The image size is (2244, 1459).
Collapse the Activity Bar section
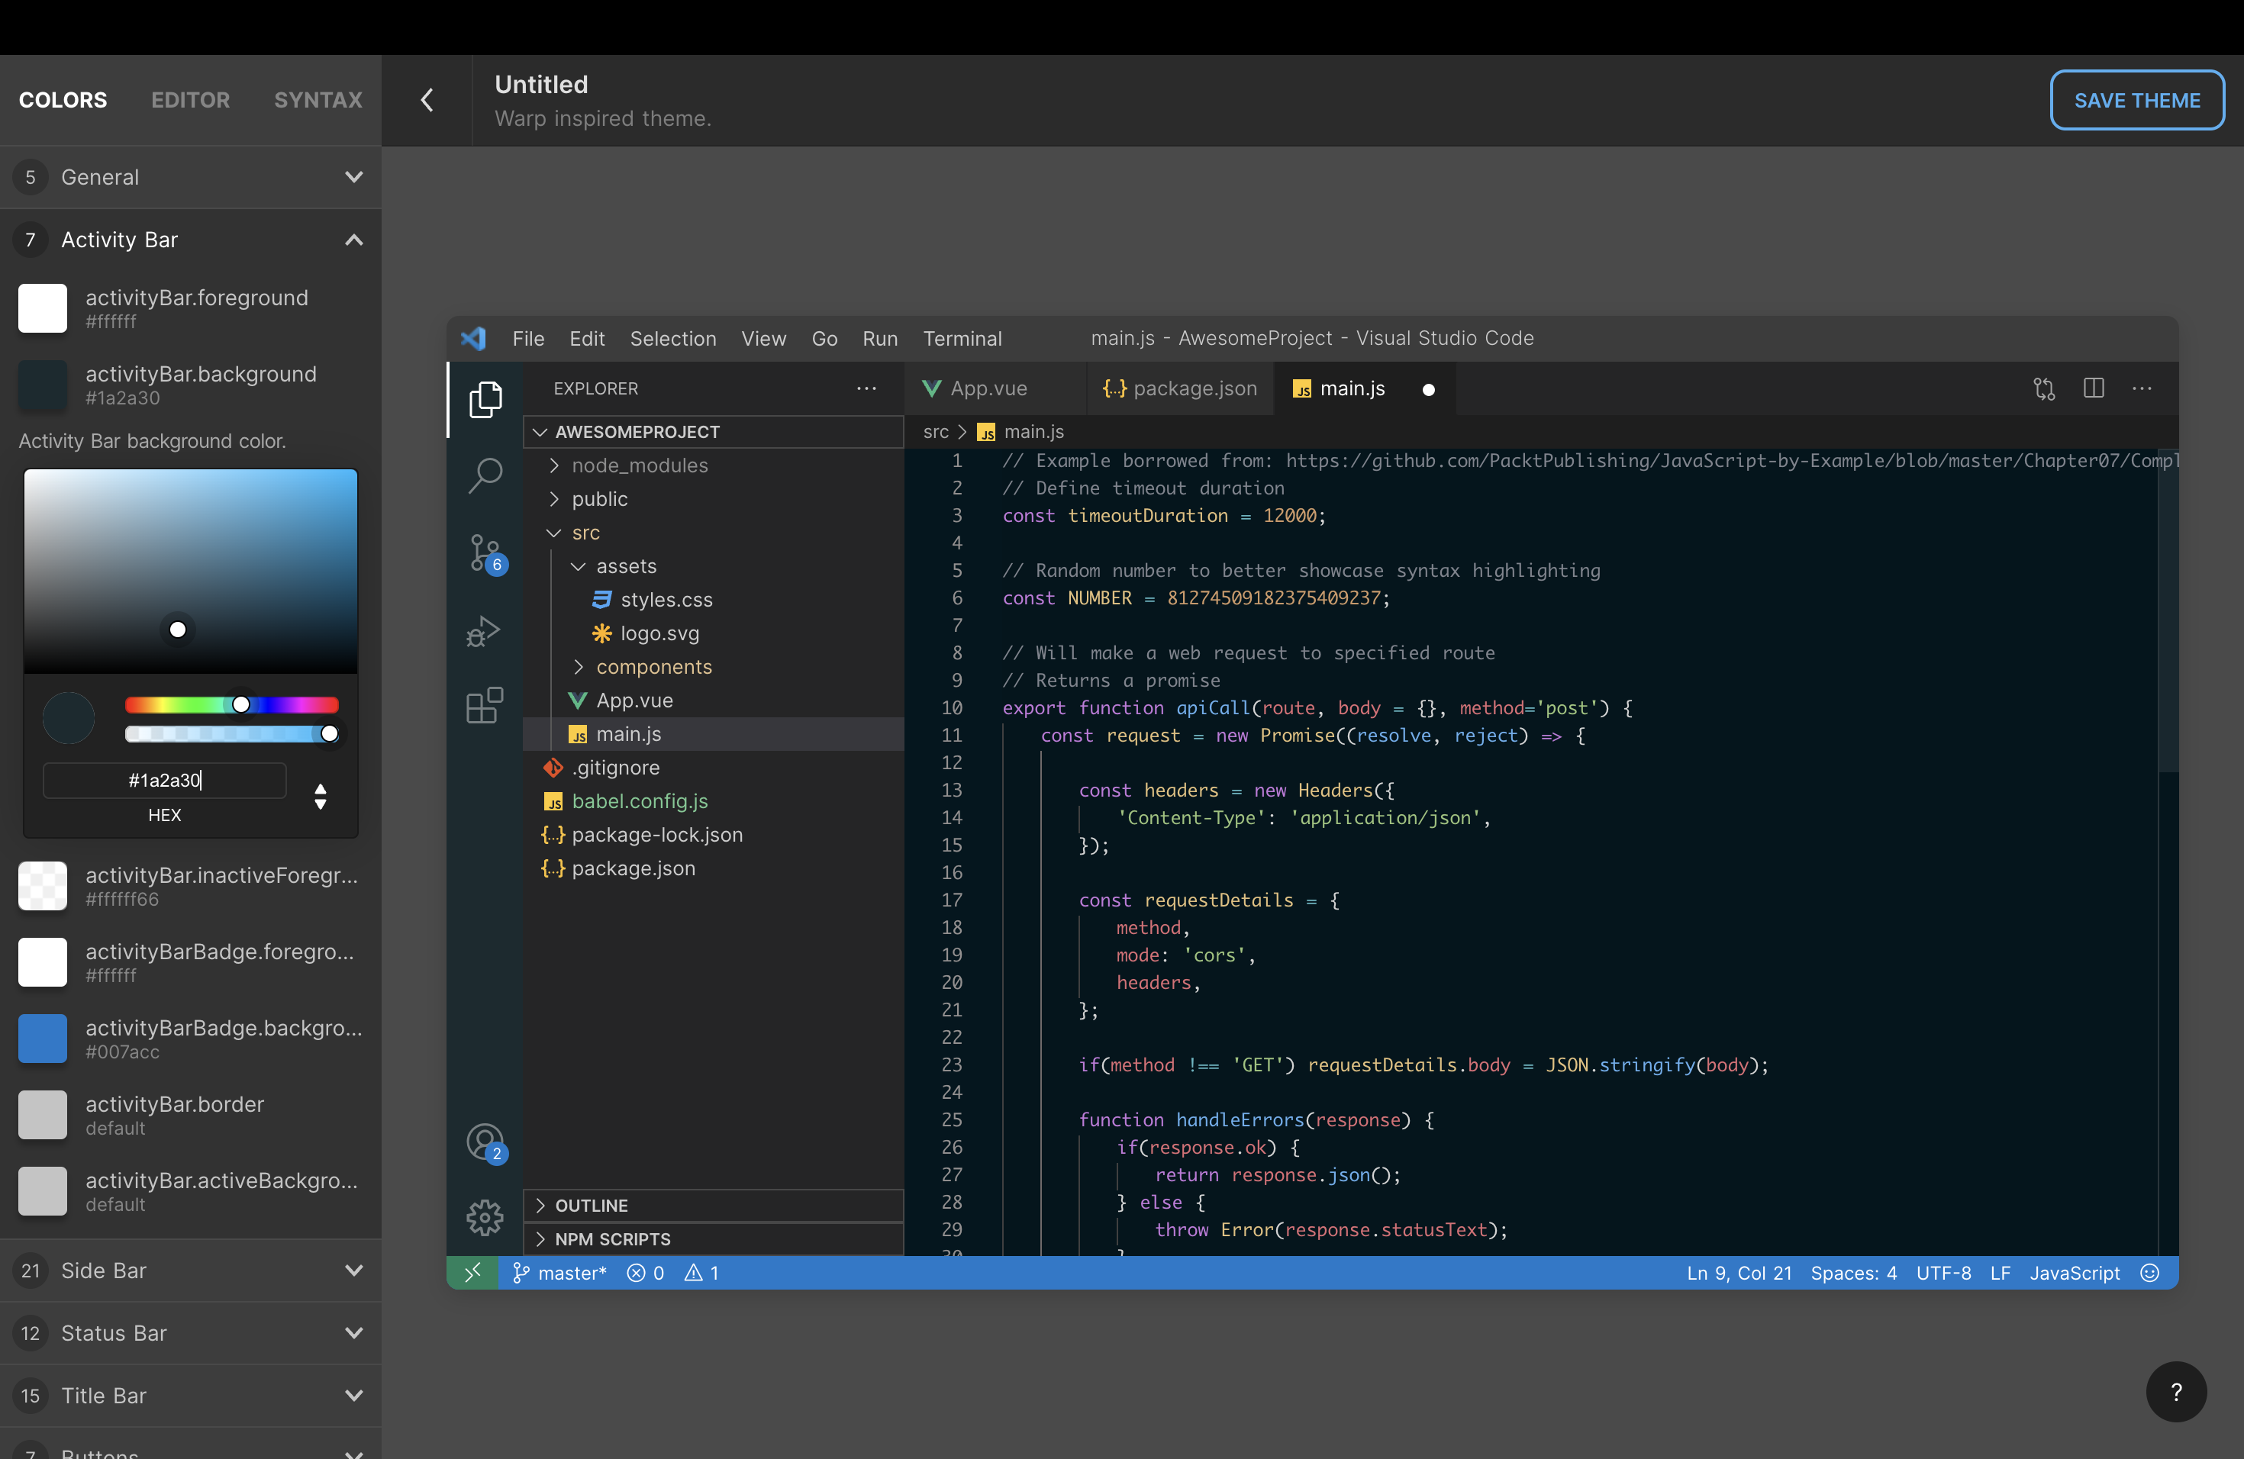[353, 240]
